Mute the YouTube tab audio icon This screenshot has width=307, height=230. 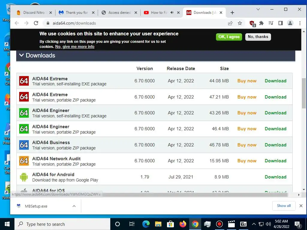(x=172, y=13)
